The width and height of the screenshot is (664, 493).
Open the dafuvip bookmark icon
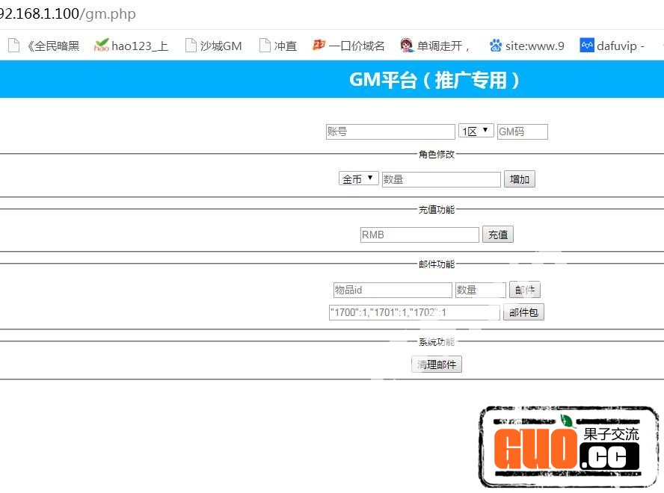click(587, 46)
